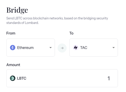The image size is (126, 92).
Task: Click the Amount label
Action: point(13,65)
